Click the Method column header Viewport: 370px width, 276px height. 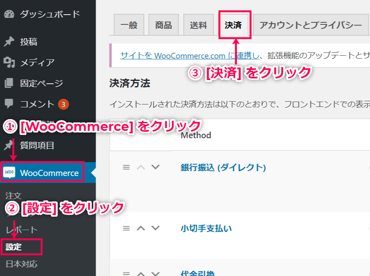coord(196,135)
